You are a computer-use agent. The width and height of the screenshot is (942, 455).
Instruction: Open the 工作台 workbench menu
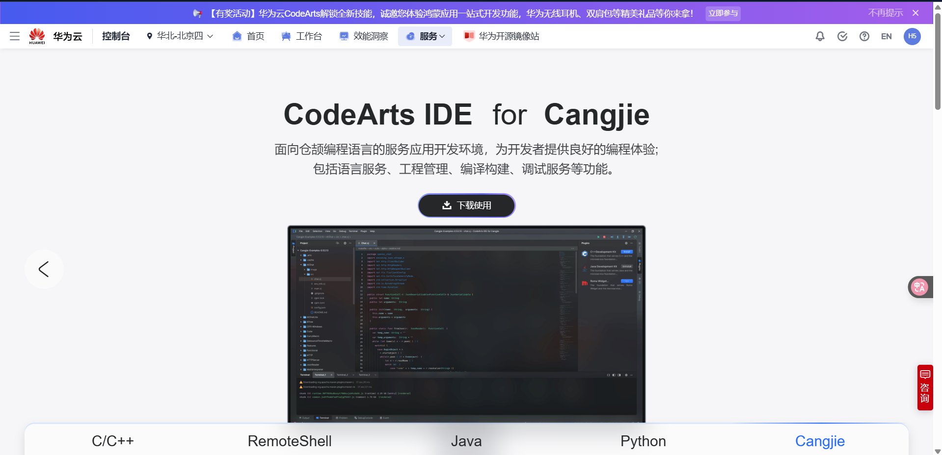coord(301,36)
